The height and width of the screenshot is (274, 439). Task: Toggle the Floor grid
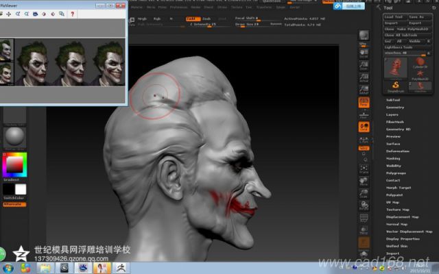(x=364, y=114)
